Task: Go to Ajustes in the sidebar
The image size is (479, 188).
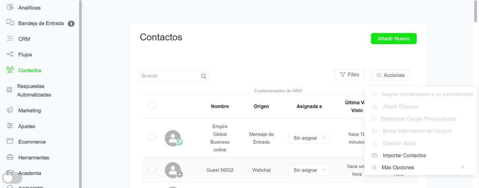Action: [x=27, y=126]
